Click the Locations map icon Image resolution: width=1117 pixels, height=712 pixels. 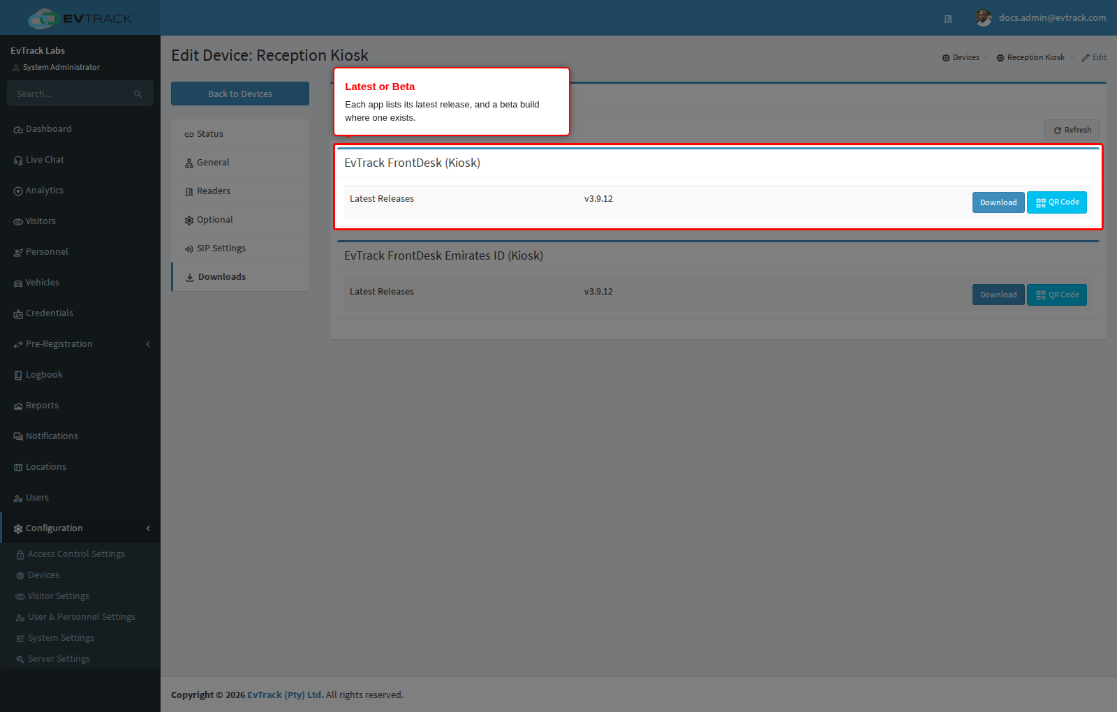coord(18,468)
